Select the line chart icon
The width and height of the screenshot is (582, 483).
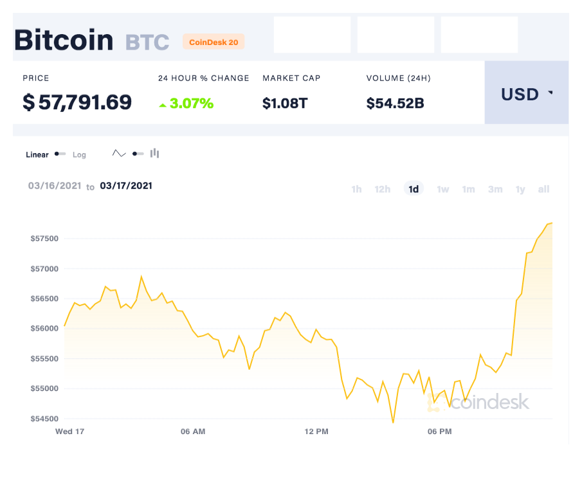pyautogui.click(x=119, y=153)
